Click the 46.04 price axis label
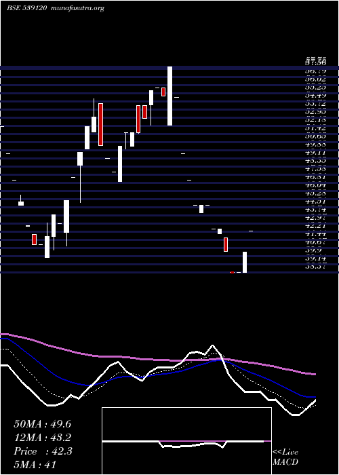 coord(315,185)
